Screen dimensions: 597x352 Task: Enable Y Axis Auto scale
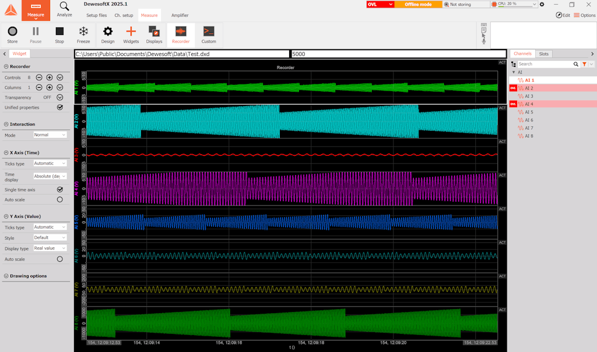click(60, 259)
